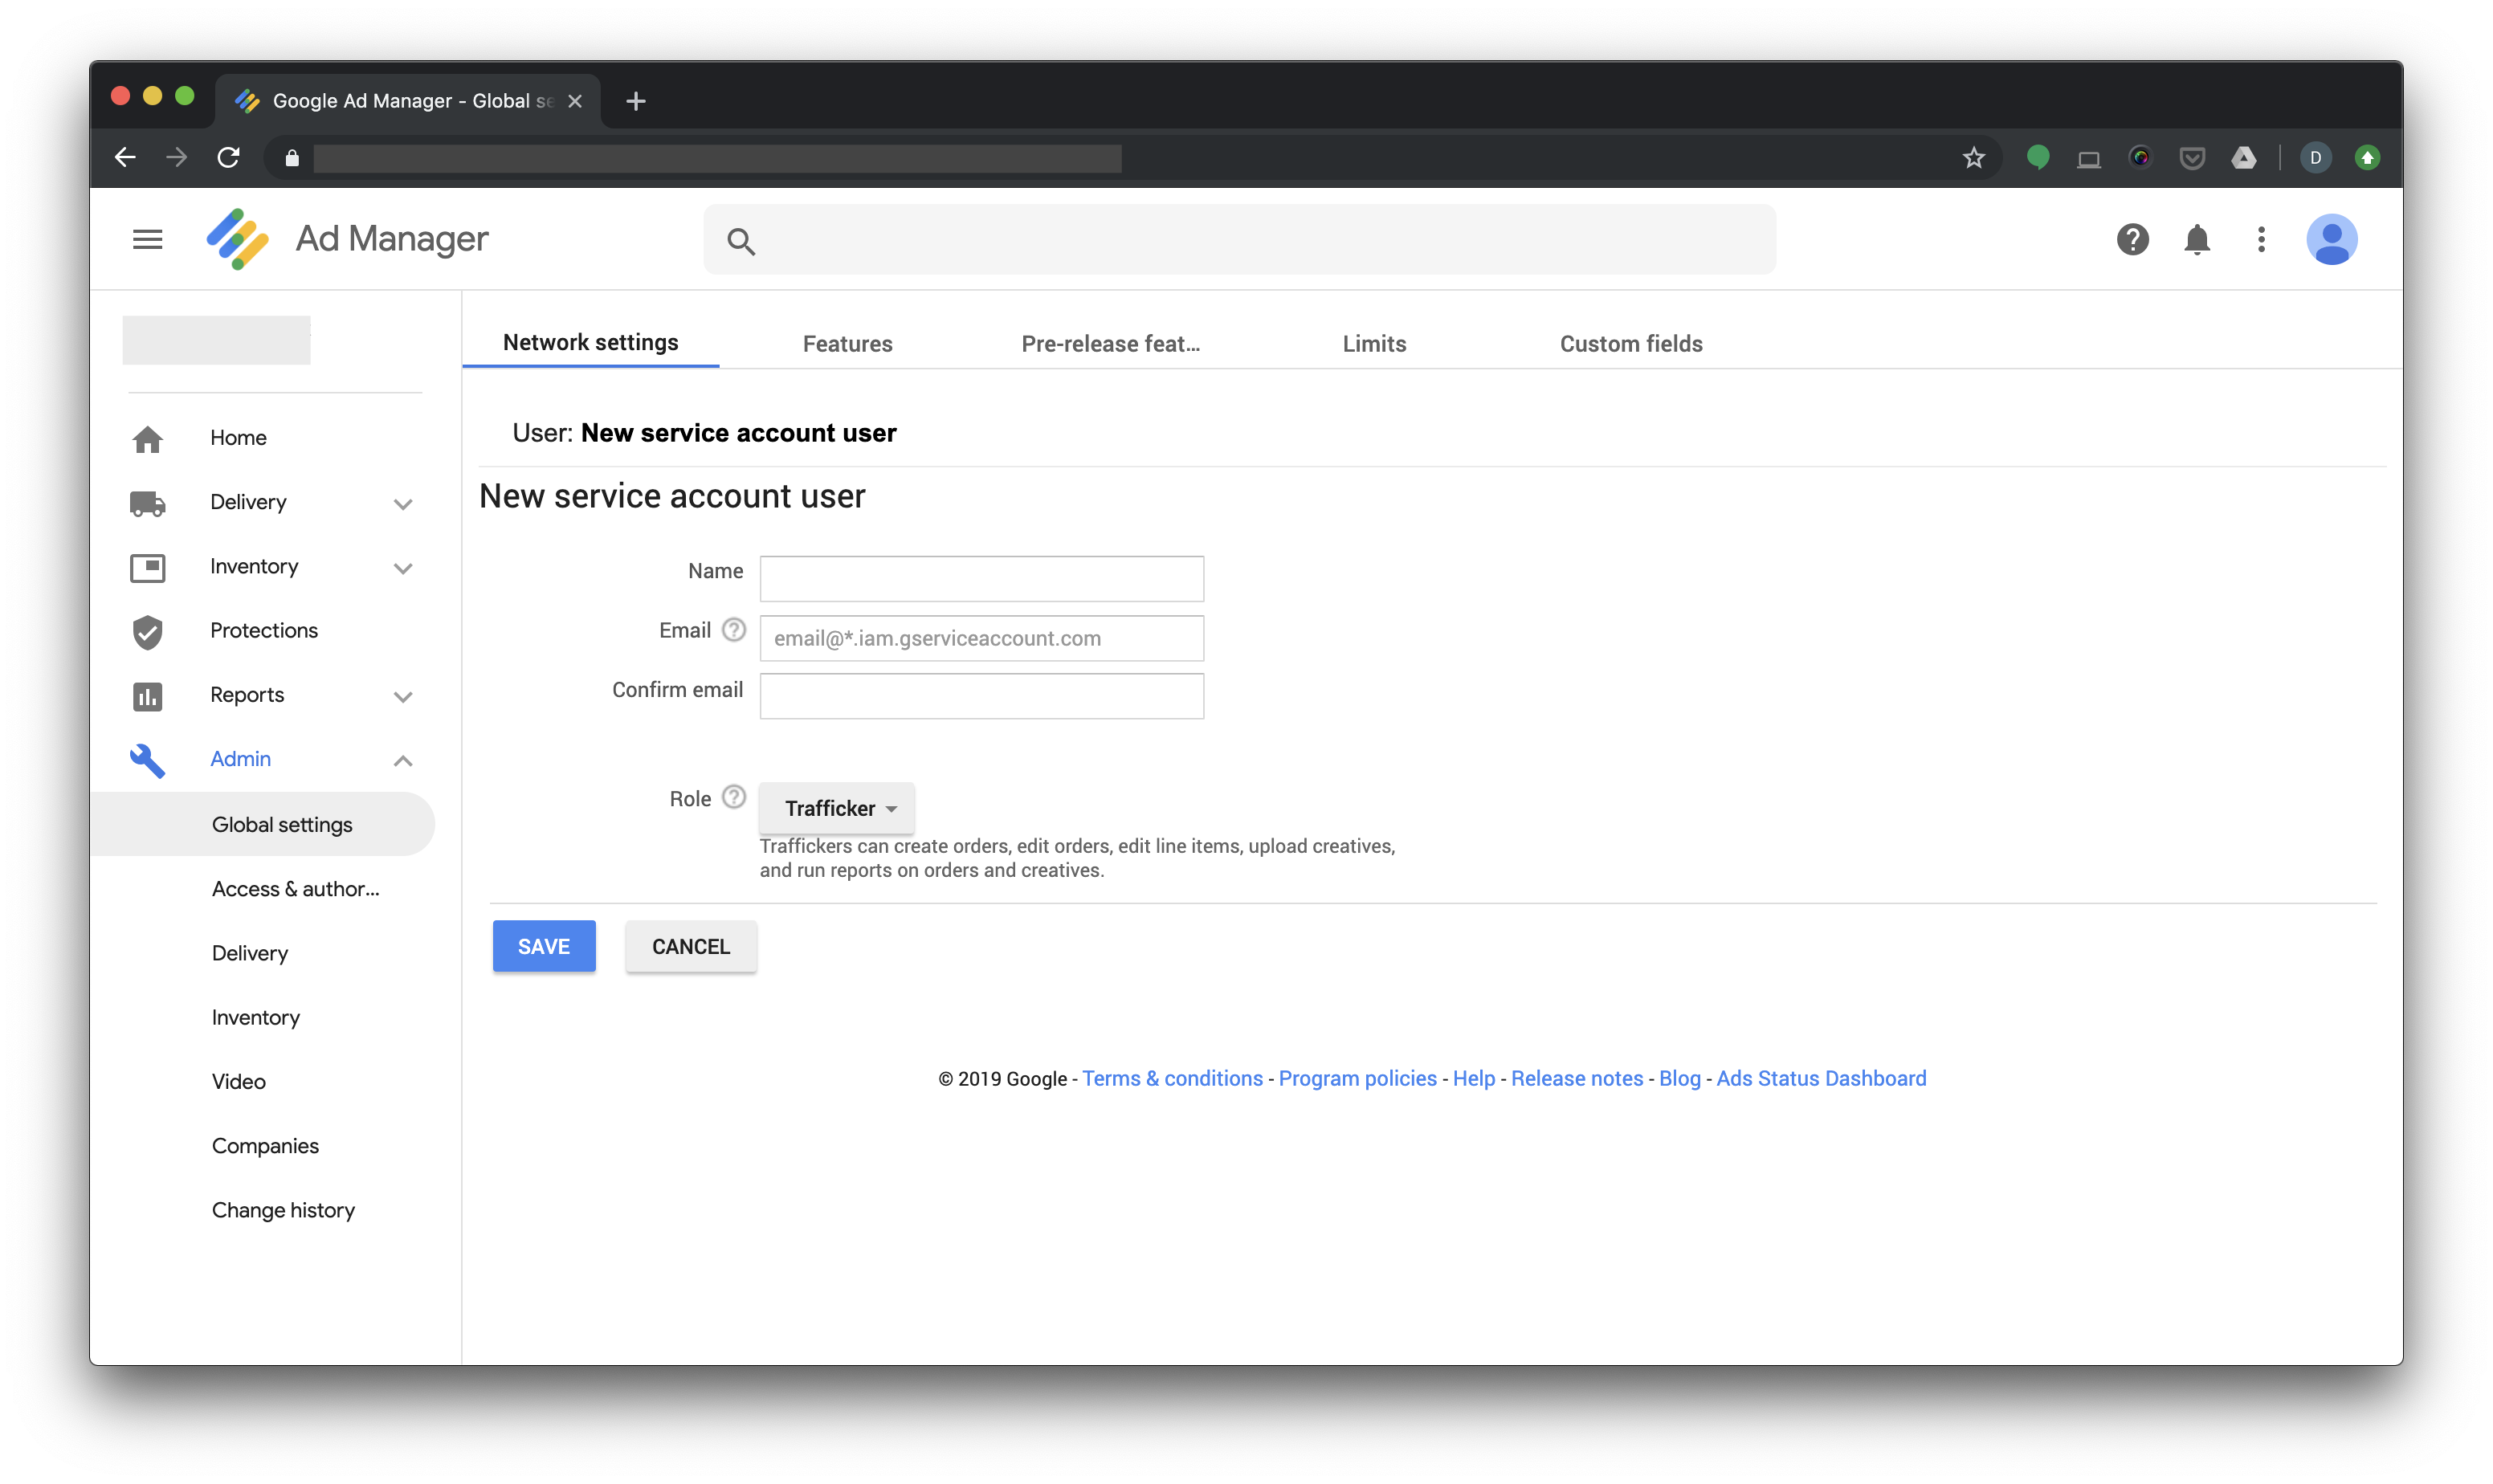Click the Admin wrench icon
The image size is (2493, 1484).
click(x=149, y=758)
